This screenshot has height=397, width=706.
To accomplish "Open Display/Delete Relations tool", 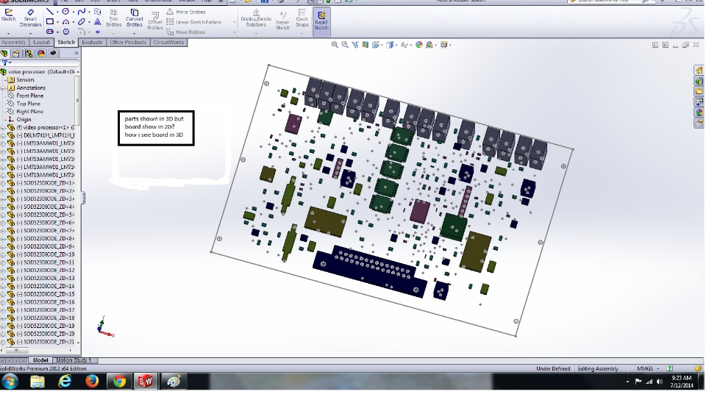I will tap(256, 18).
